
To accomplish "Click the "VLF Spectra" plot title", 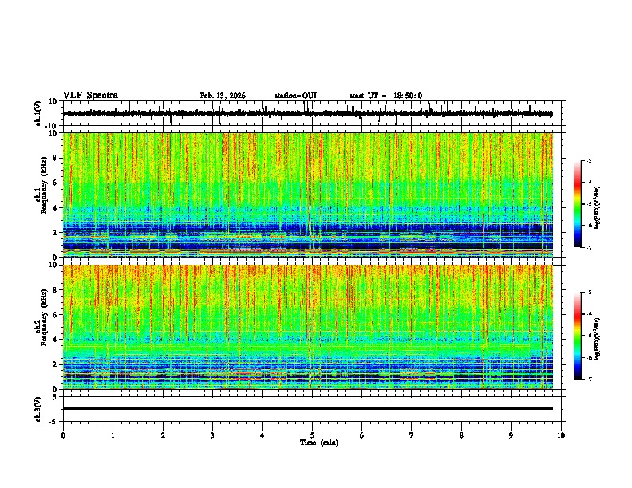I will coord(90,96).
